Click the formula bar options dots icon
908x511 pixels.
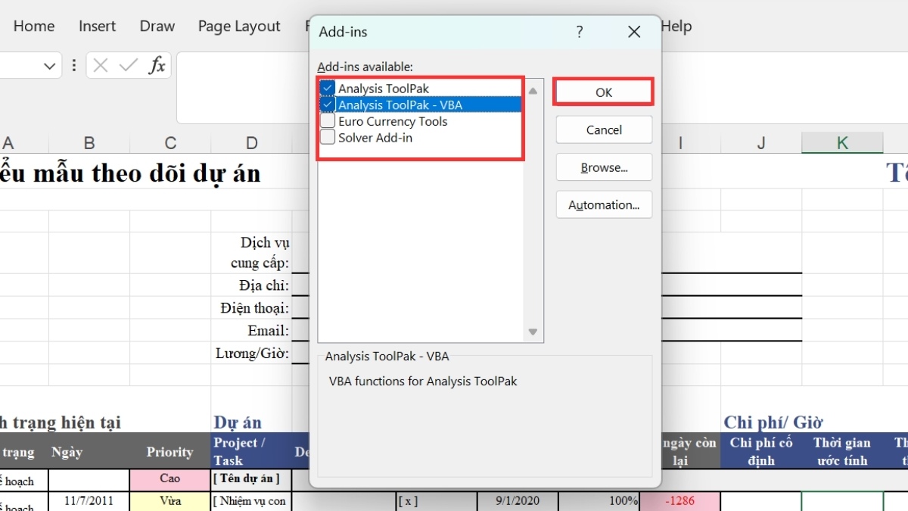73,66
